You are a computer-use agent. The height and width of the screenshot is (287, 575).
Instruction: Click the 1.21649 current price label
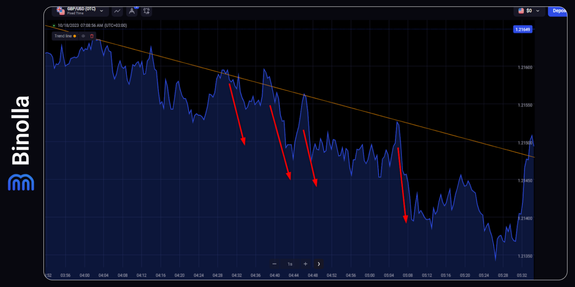(x=523, y=29)
